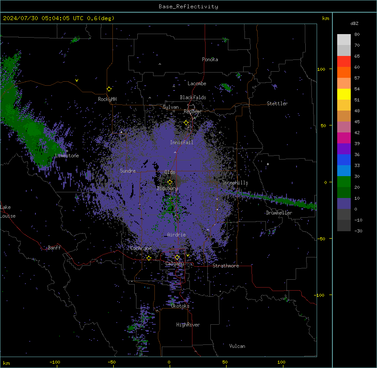Viewport: 377px width, 368px height.
Task: Click the Olds label
Action: point(170,172)
